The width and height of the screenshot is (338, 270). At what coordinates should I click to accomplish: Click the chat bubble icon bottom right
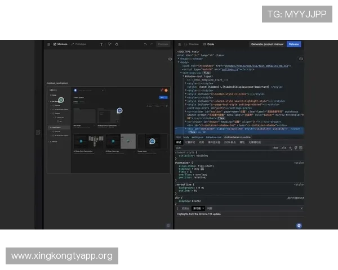coord(299,225)
